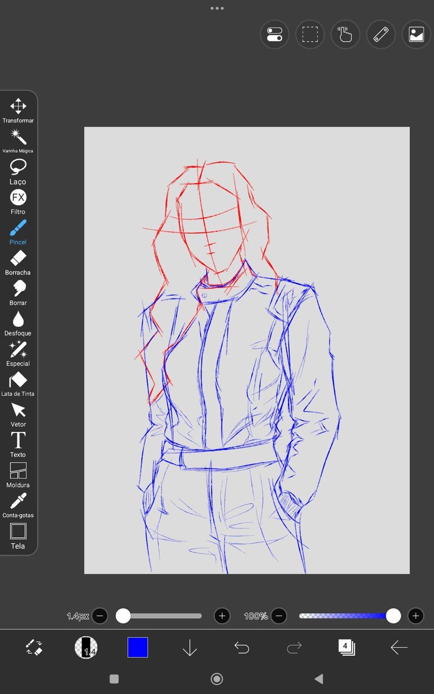This screenshot has width=434, height=694.
Task: Tap the three-dot handle at top
Action: pos(217,9)
